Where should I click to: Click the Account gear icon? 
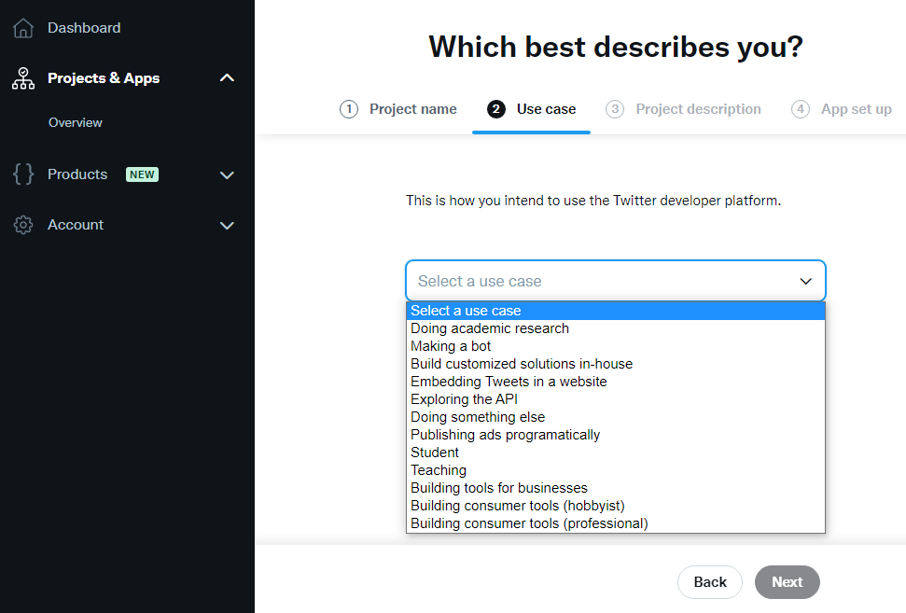click(23, 225)
